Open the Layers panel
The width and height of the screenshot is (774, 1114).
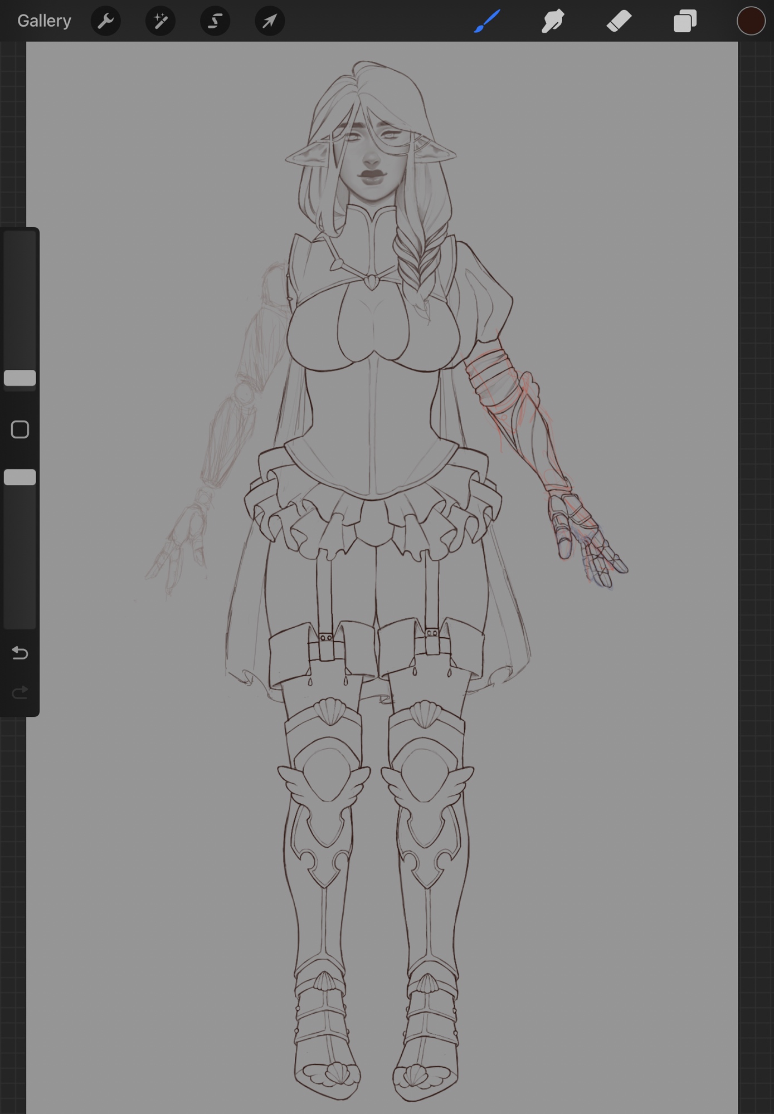coord(685,21)
